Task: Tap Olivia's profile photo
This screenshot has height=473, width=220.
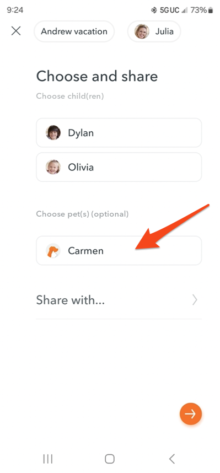Action: click(53, 167)
